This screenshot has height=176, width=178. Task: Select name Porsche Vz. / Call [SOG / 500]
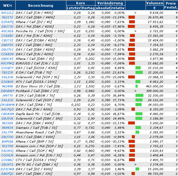[x=40, y=31]
